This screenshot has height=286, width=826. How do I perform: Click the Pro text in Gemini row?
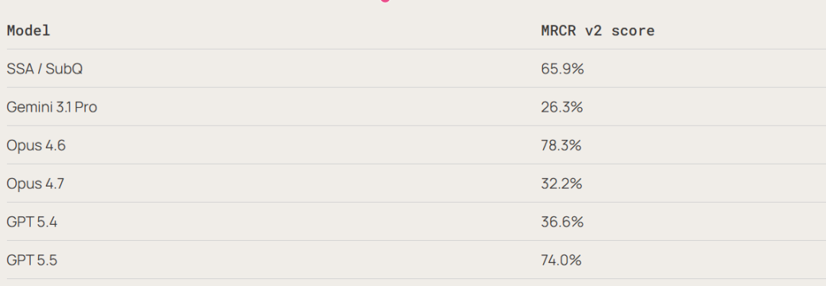click(86, 108)
